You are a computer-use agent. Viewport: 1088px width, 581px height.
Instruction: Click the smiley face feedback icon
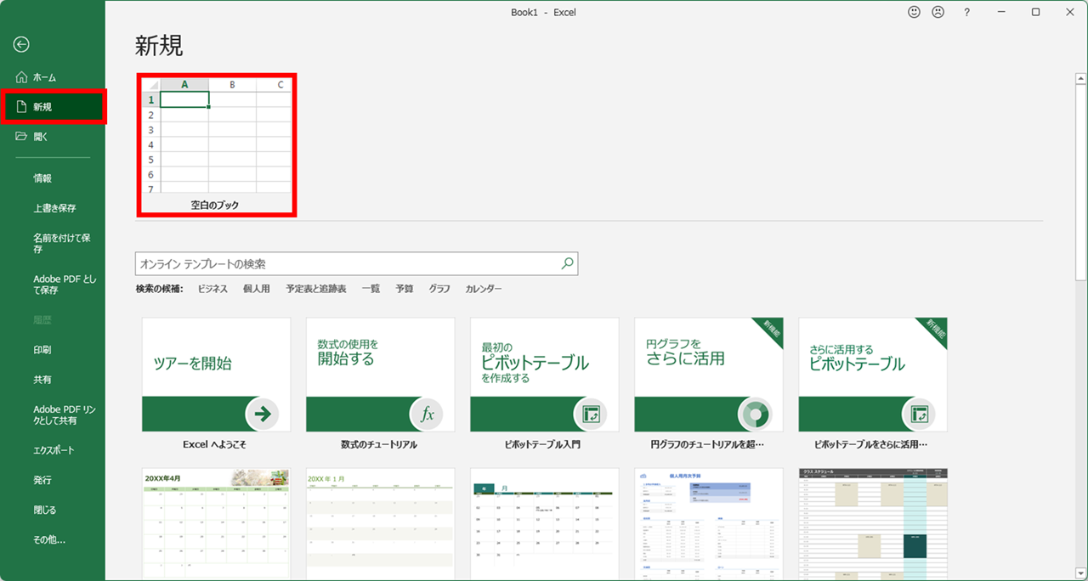[x=914, y=13]
